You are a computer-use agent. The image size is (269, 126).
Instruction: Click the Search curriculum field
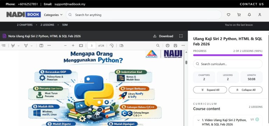click(228, 64)
